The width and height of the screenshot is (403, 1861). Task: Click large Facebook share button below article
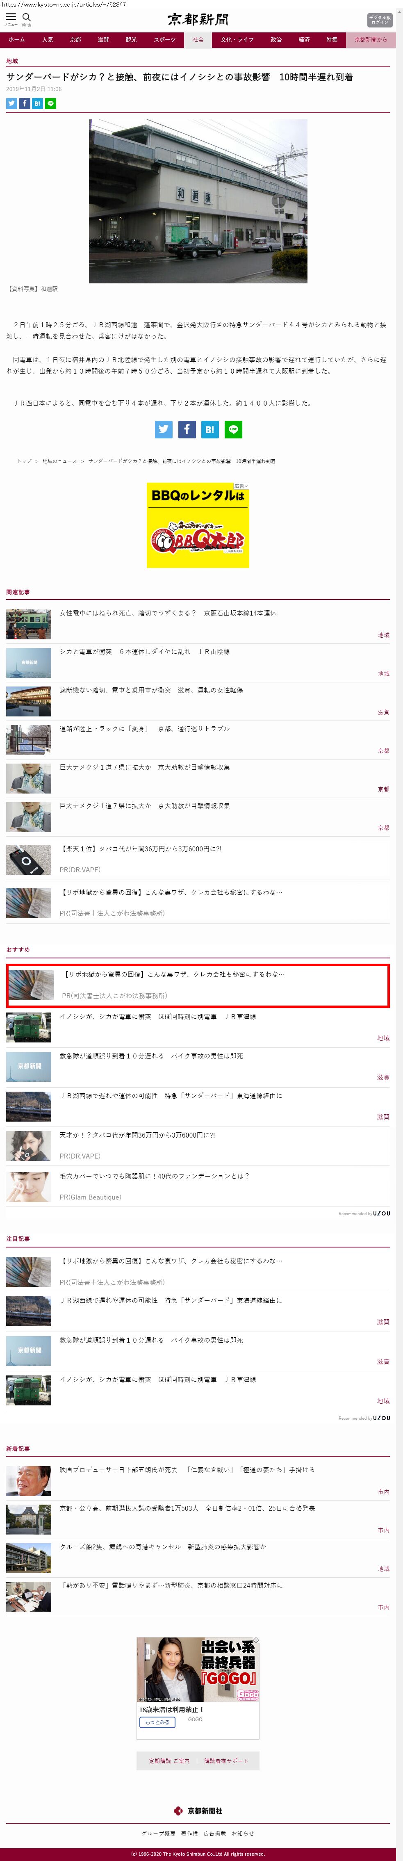click(x=187, y=429)
